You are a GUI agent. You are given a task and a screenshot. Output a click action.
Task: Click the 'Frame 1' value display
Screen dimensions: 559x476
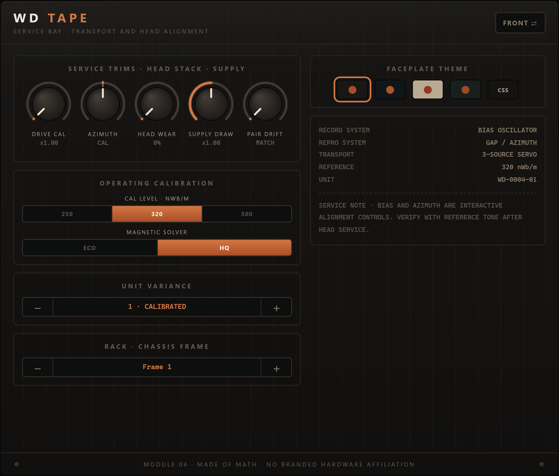click(157, 367)
